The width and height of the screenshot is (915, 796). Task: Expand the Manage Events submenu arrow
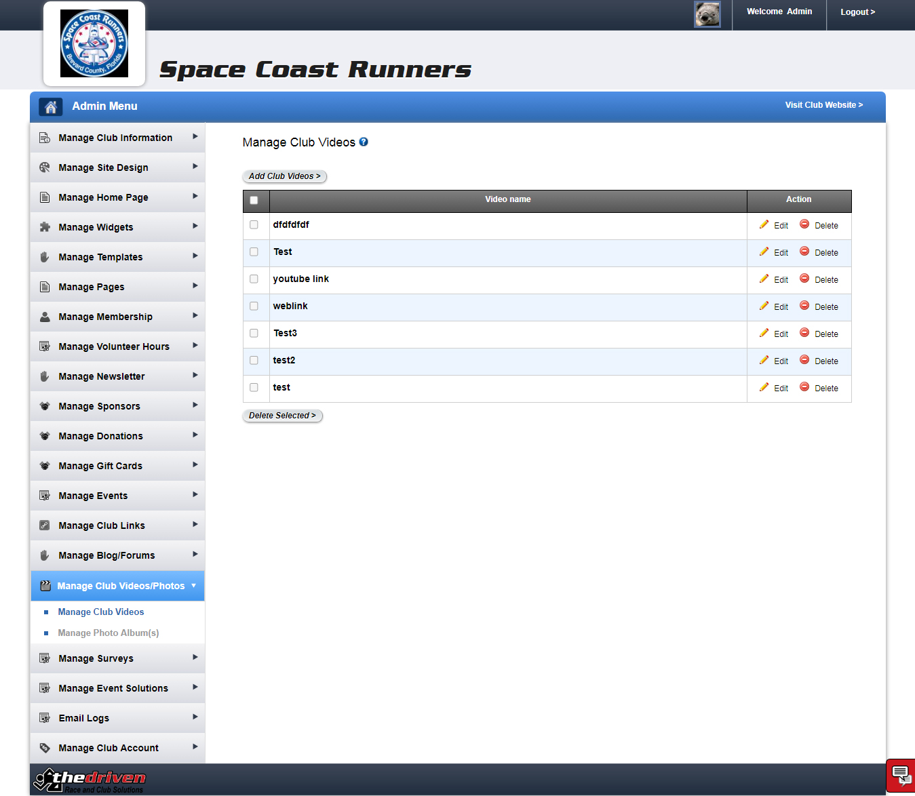(195, 495)
